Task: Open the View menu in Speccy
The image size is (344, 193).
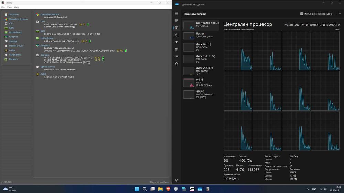Action: (9, 7)
